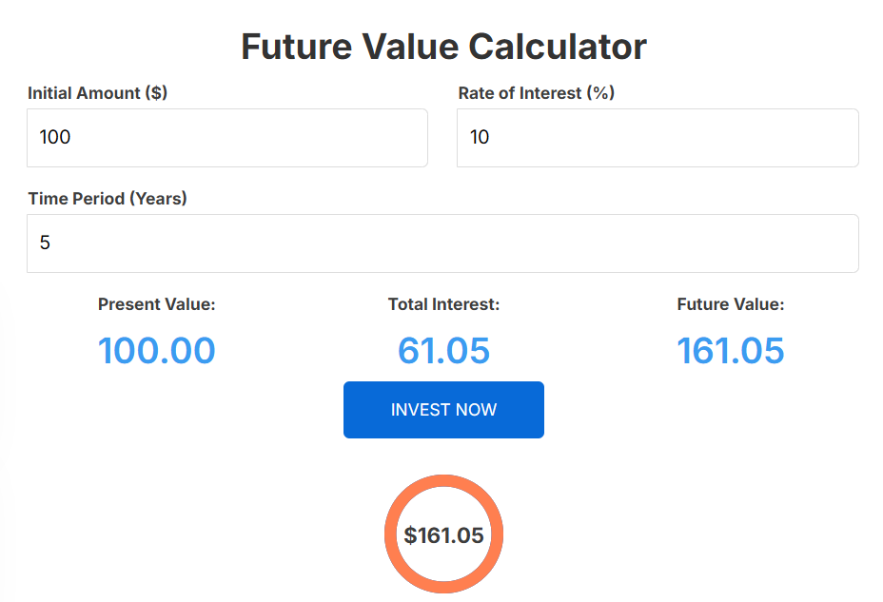Select the Future Value heading

coord(730,304)
